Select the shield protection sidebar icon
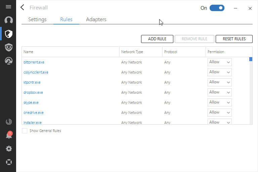The width and height of the screenshot is (258, 172). 8,34
